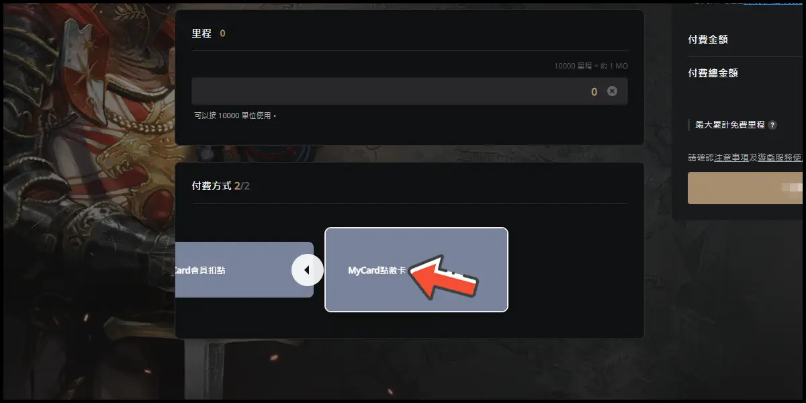
Task: Click the 付費方式 2/2 section heading
Action: 221,185
